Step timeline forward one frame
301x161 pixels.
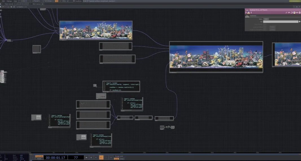point(111,157)
